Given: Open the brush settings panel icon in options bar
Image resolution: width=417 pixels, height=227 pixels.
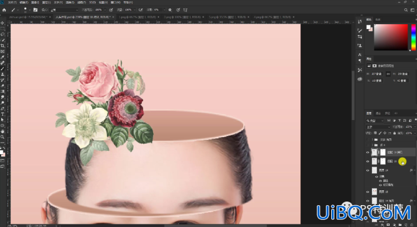Looking at the screenshot, I should tap(35, 10).
